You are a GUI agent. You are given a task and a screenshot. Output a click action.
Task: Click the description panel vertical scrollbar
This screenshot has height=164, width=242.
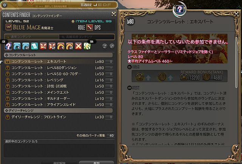pos(236,62)
